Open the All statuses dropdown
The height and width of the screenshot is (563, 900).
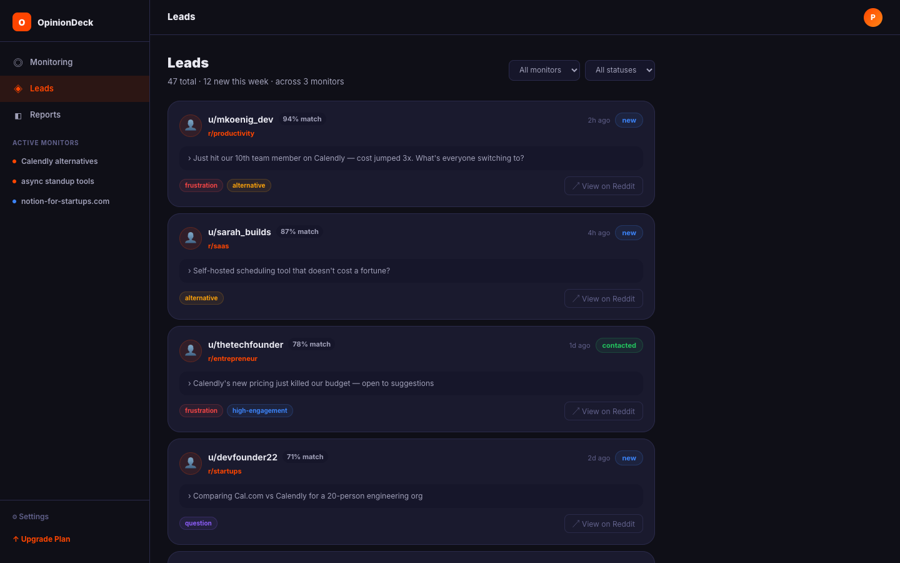(620, 70)
